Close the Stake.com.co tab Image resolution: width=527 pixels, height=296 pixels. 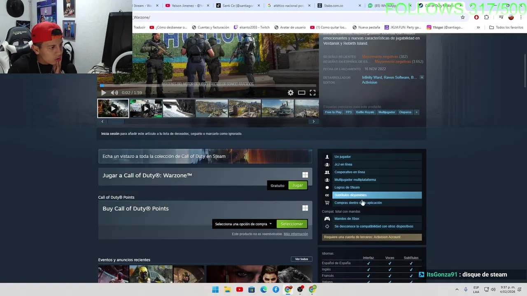click(x=360, y=6)
